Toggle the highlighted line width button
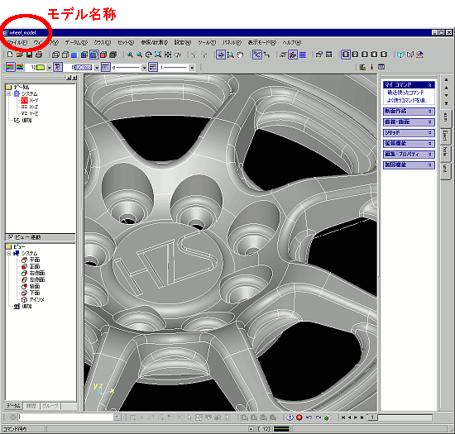The height and width of the screenshot is (434, 455). coord(153,67)
